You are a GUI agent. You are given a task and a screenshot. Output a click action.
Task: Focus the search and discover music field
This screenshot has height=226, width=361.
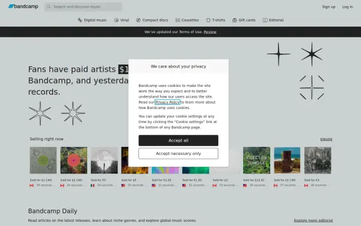(84, 7)
